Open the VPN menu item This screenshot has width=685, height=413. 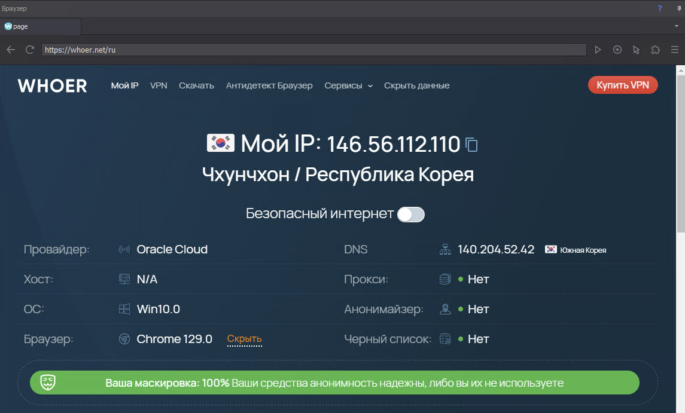point(159,85)
